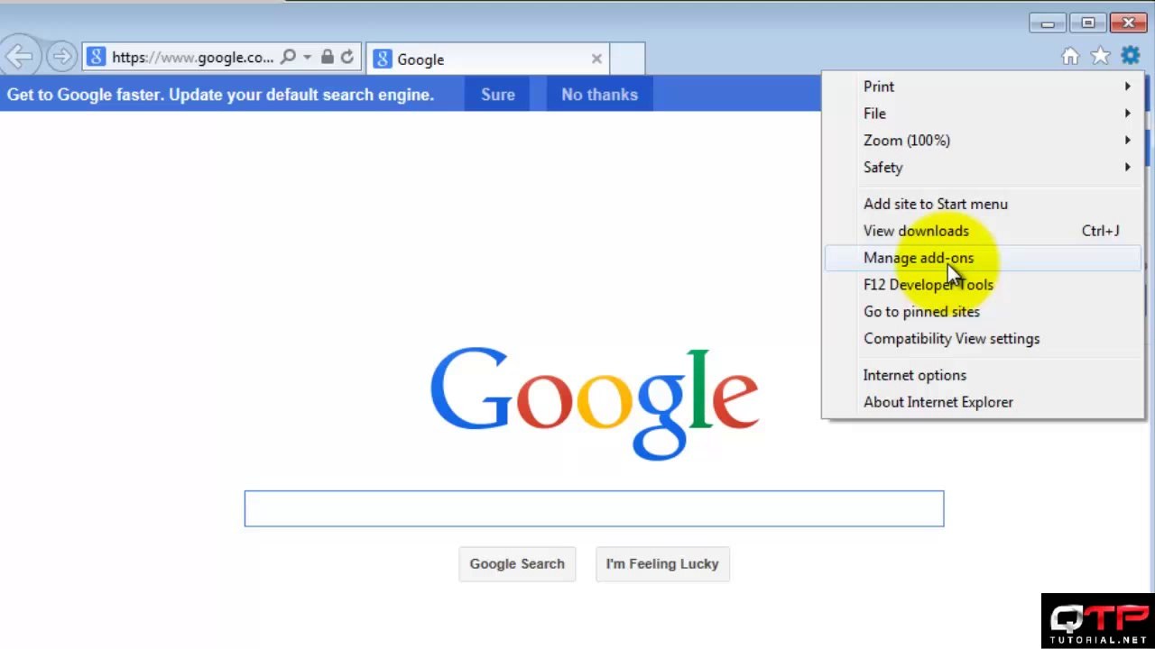Select Manage add-ons menu item
Screen dimensions: 1155x649
coord(984,258)
